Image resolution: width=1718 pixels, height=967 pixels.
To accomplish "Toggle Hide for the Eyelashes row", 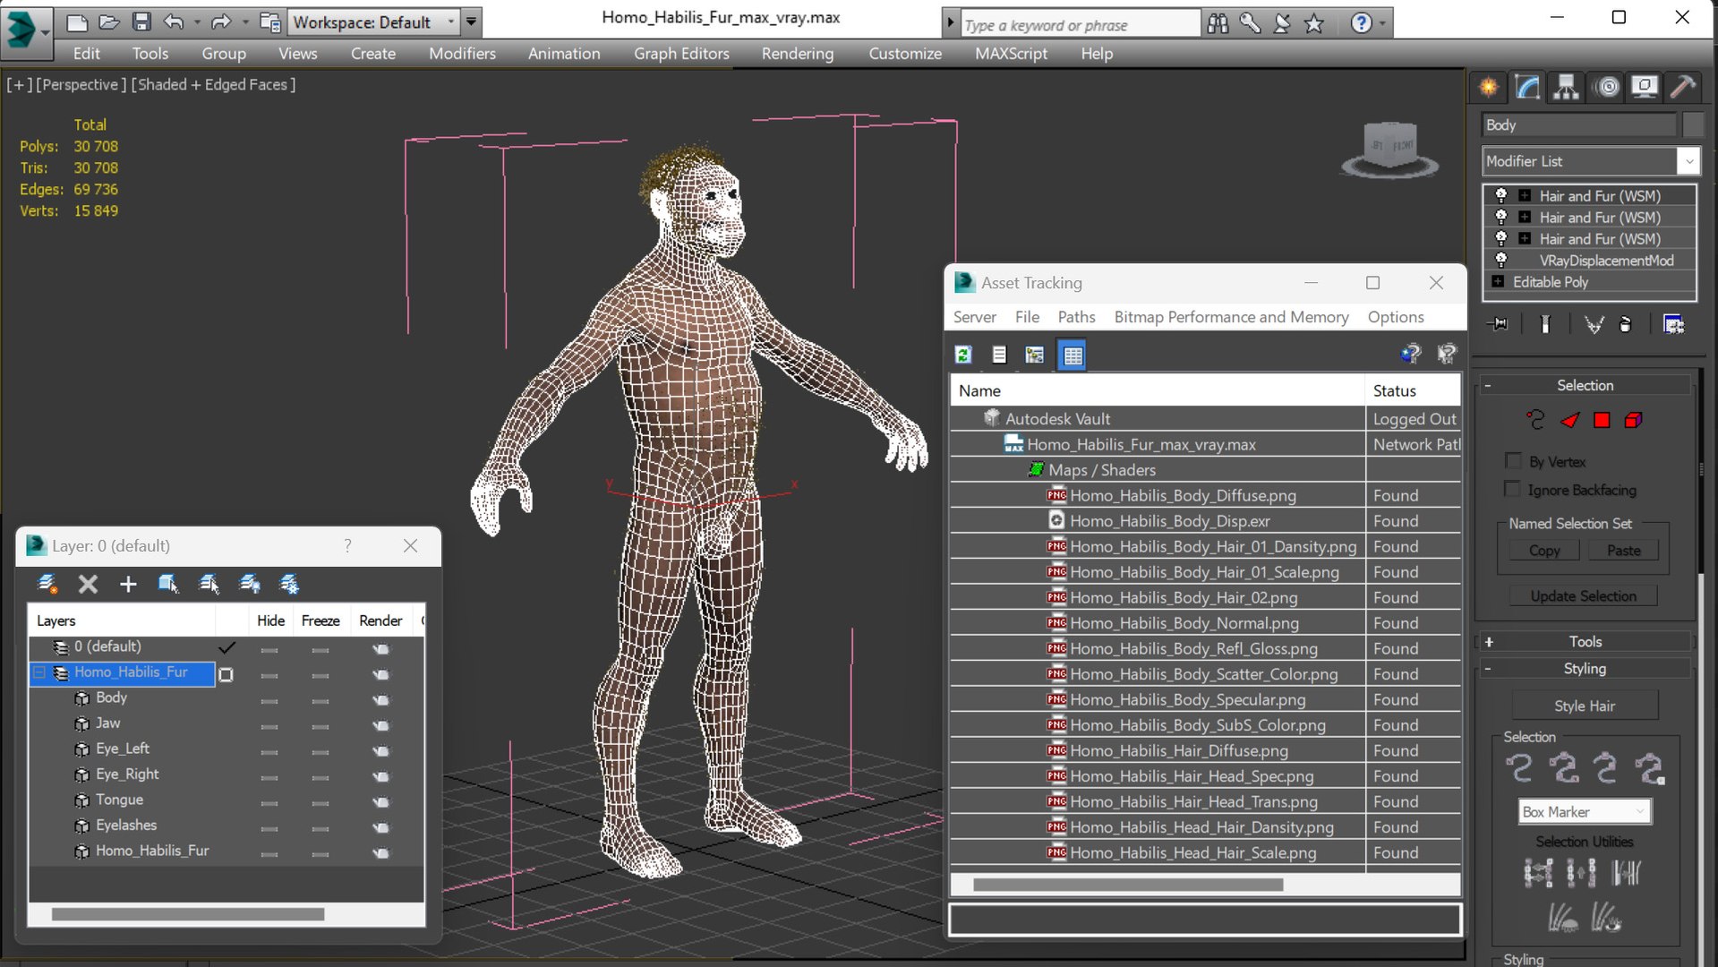I will click(269, 828).
